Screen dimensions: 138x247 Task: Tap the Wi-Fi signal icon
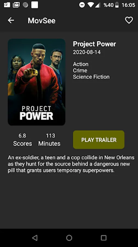(91, 5)
